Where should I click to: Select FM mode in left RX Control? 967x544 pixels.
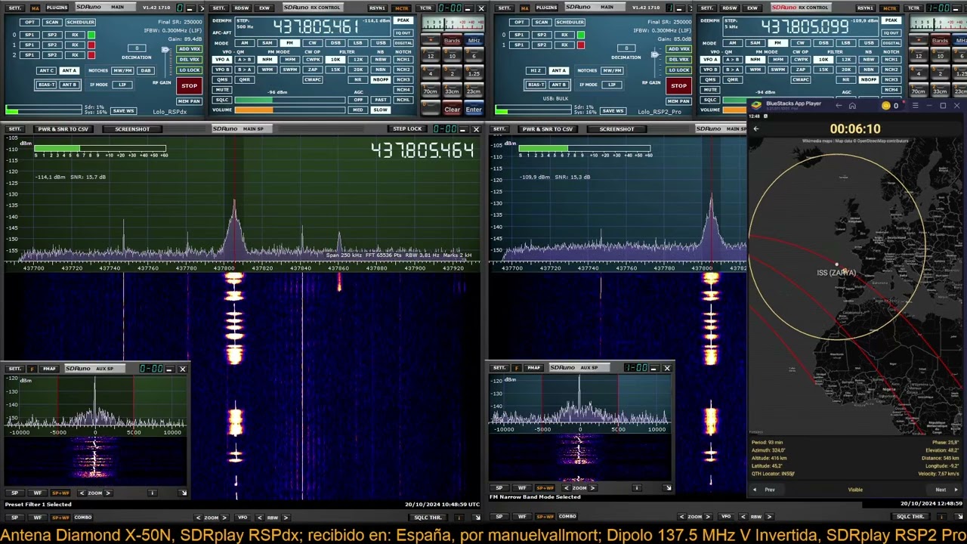(289, 43)
